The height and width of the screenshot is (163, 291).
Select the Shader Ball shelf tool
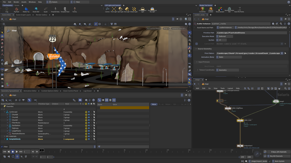tap(36, 10)
